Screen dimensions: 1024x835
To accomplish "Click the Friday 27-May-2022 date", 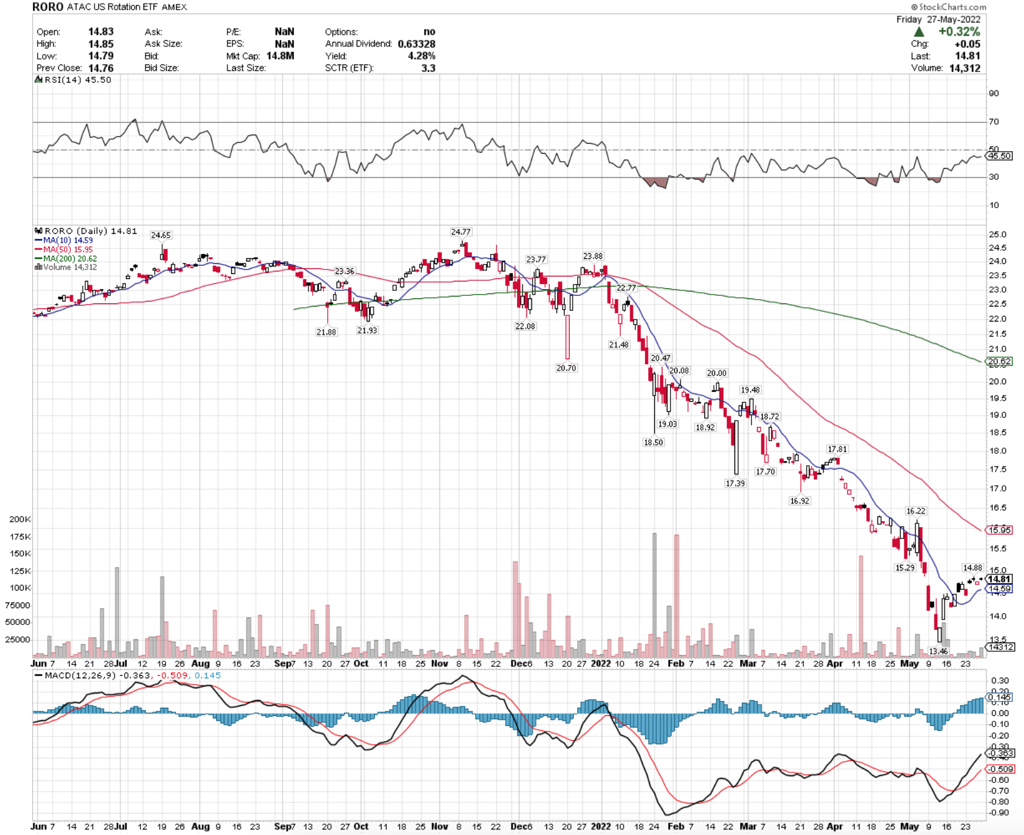I will [x=938, y=19].
